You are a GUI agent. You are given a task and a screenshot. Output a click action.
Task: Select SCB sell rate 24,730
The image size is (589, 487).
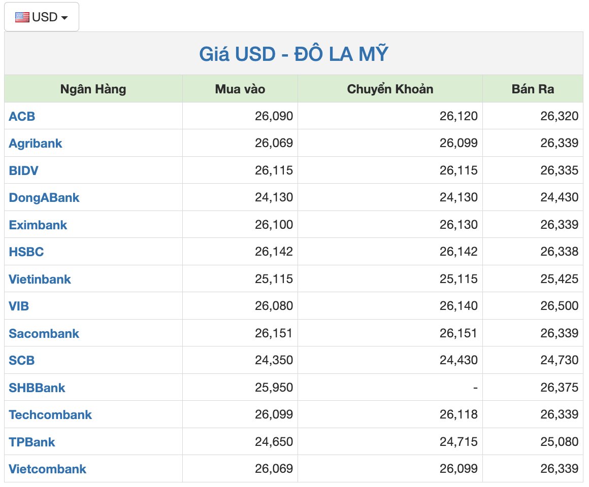point(560,361)
